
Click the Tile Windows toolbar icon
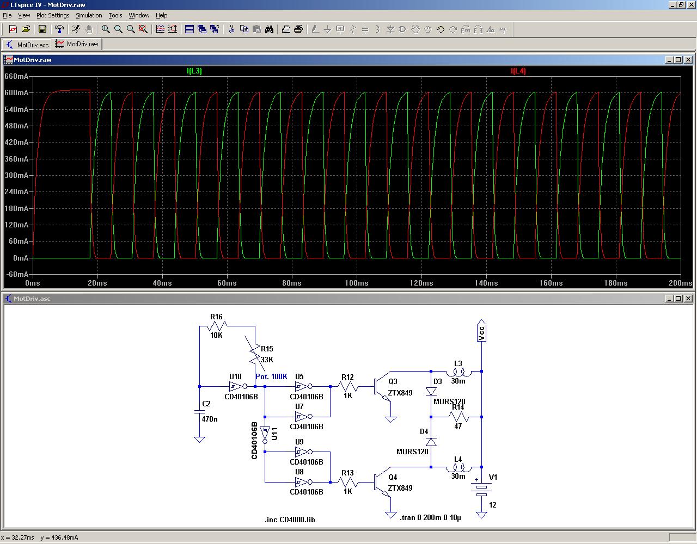pyautogui.click(x=189, y=29)
